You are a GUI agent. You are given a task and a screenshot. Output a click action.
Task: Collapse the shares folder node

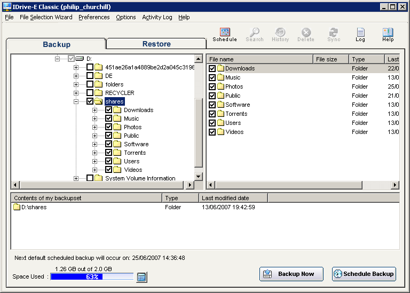pyautogui.click(x=76, y=101)
